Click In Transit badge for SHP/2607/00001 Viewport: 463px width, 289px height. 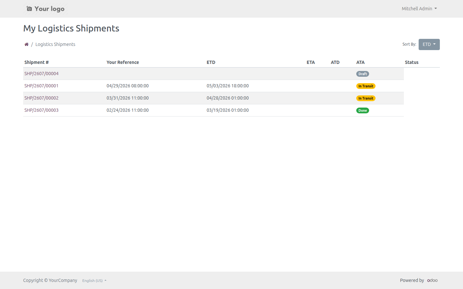(x=366, y=86)
